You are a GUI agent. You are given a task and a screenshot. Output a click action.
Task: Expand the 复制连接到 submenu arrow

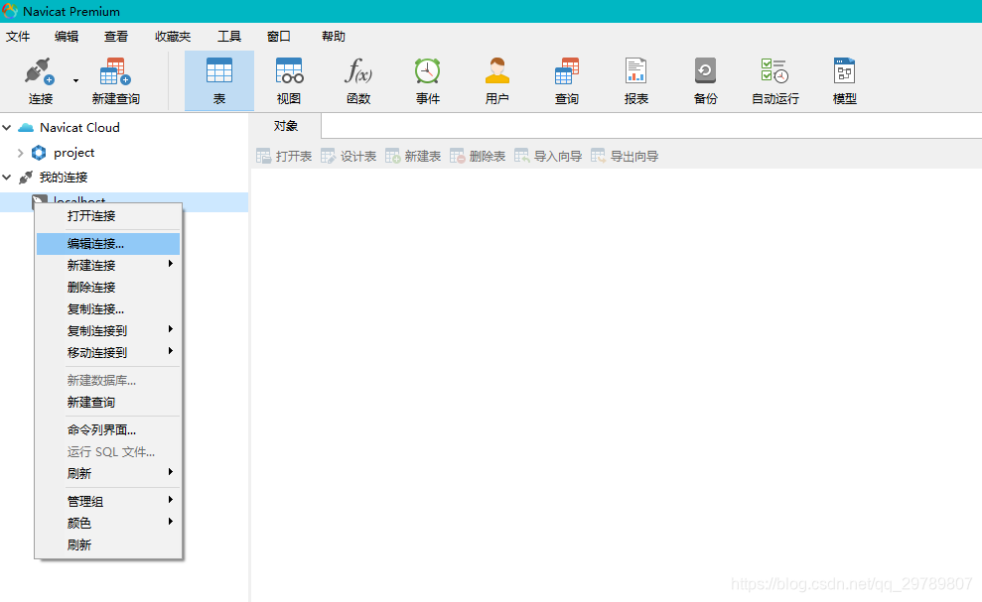(x=171, y=329)
